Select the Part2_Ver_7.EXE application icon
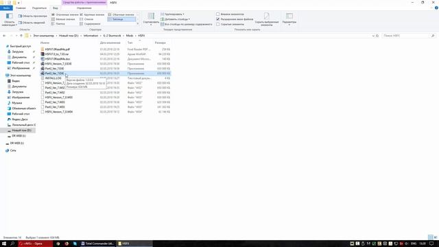 click(43, 69)
